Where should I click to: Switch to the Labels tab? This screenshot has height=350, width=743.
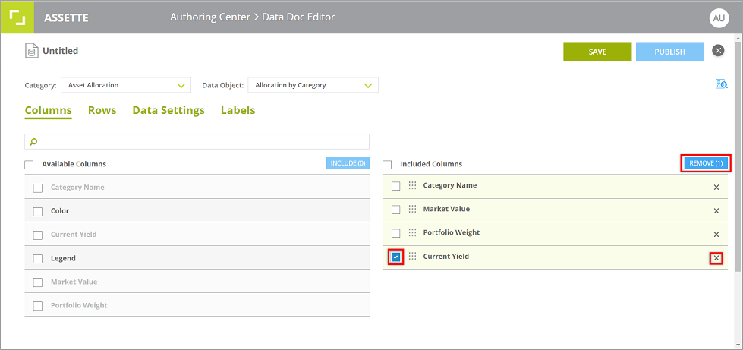point(238,111)
